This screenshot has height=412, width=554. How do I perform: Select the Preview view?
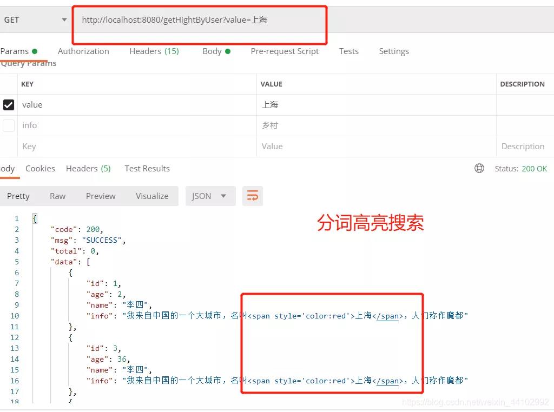coord(101,196)
